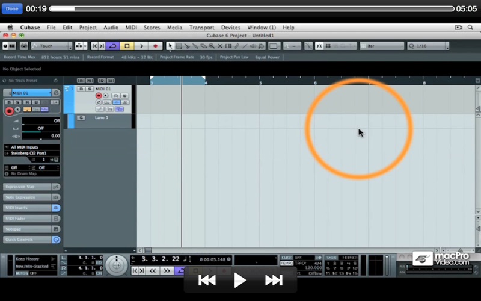Open the Scores menu
Viewport: 481px width, 301px height.
pos(152,27)
